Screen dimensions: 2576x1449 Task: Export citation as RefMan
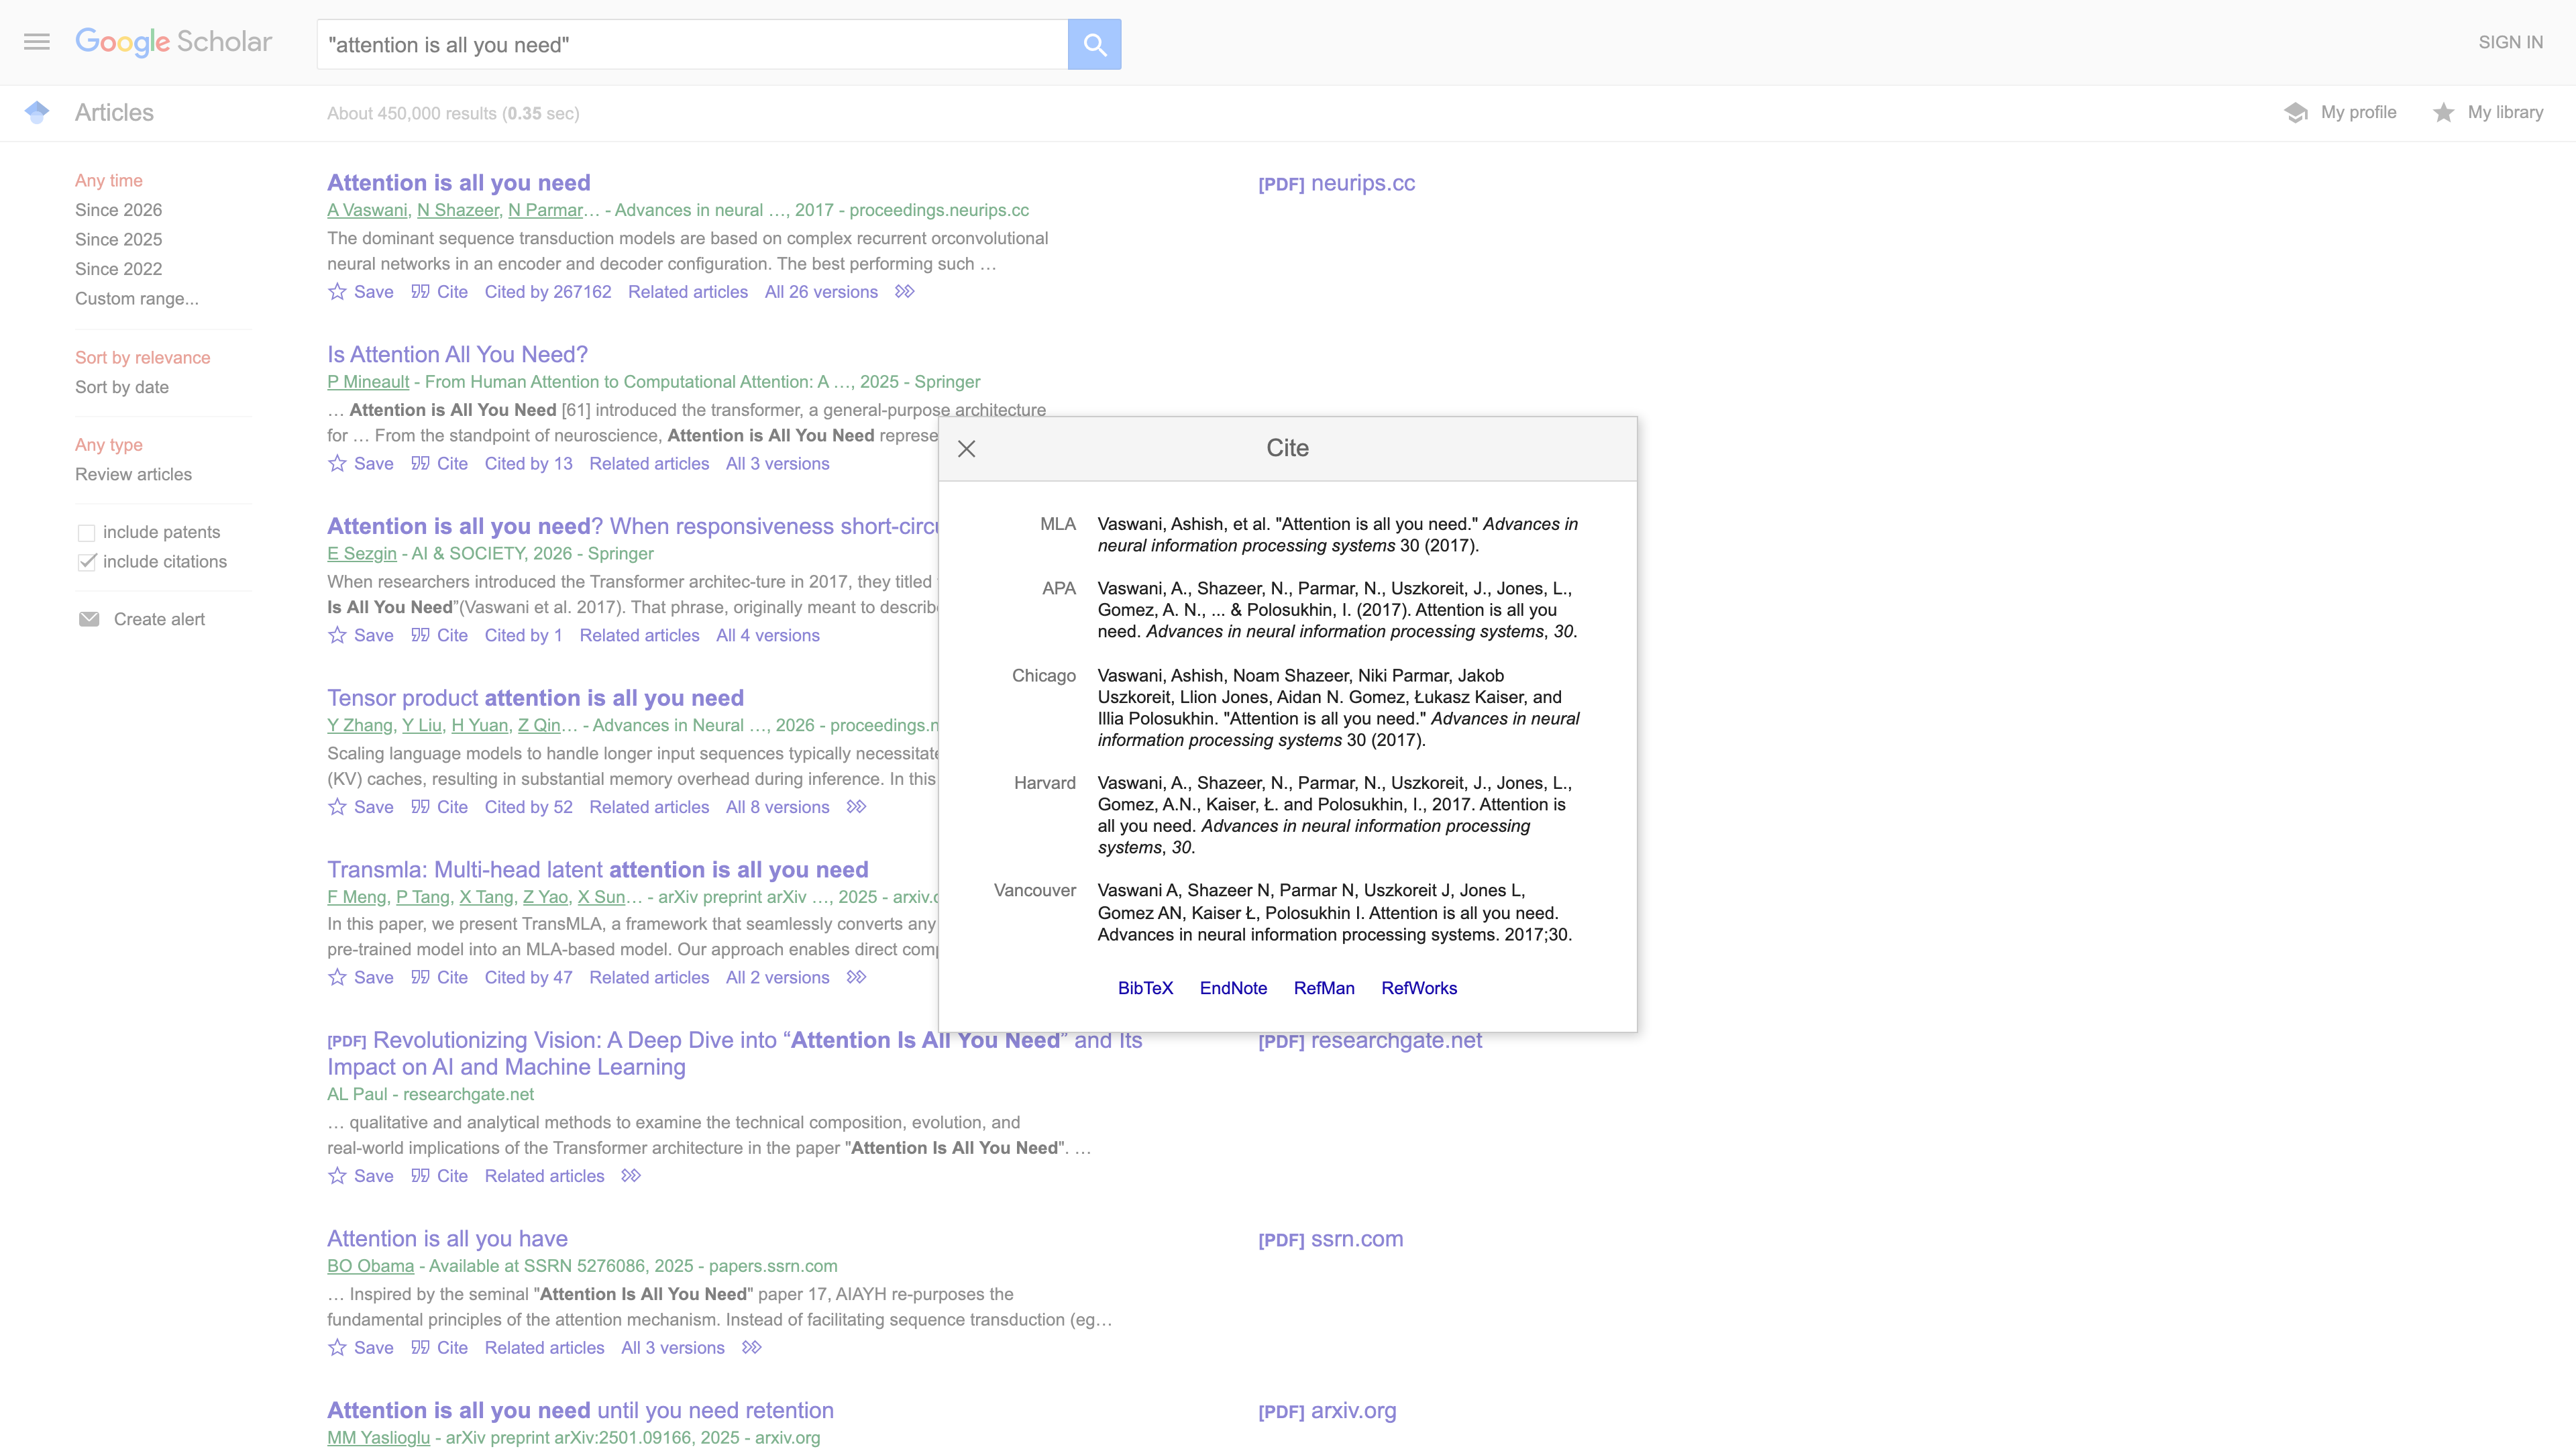[x=1324, y=988]
